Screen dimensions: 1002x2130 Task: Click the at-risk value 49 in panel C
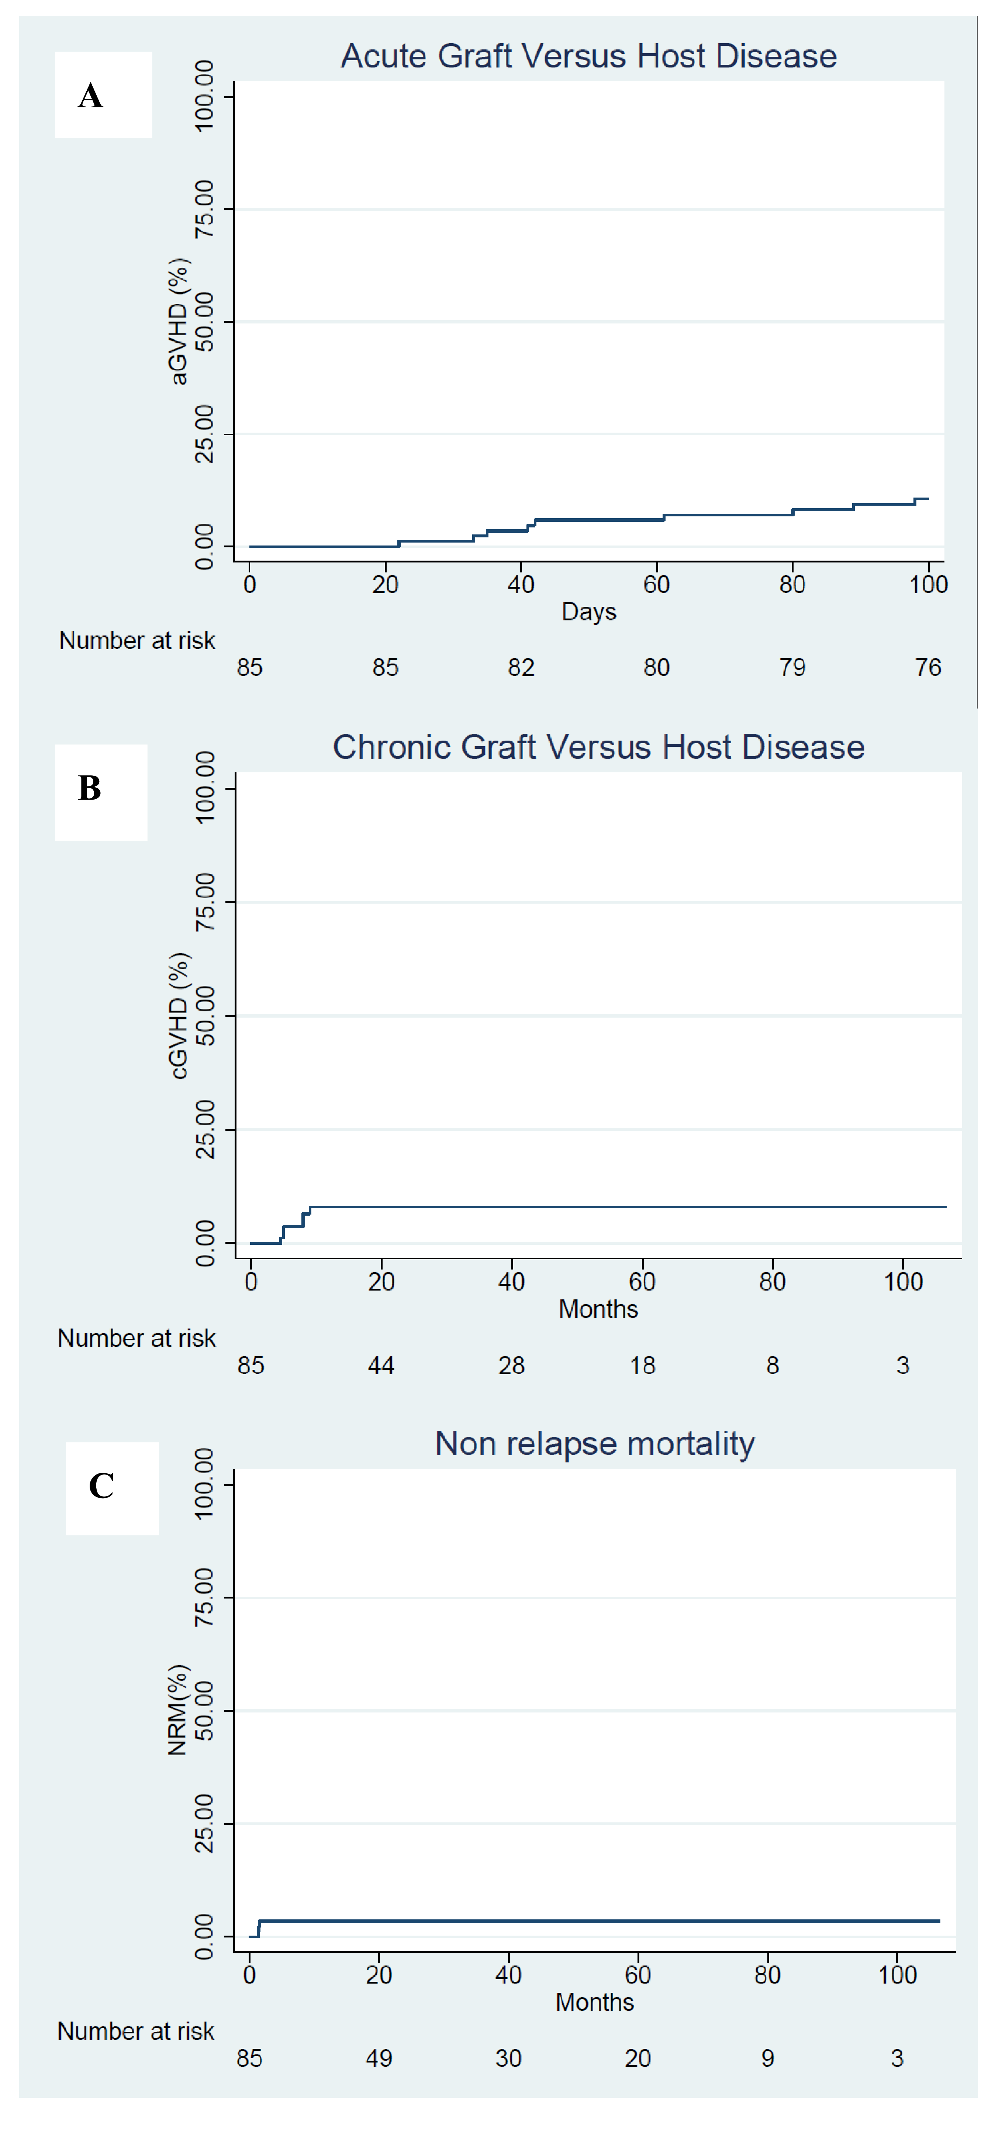point(379,2058)
